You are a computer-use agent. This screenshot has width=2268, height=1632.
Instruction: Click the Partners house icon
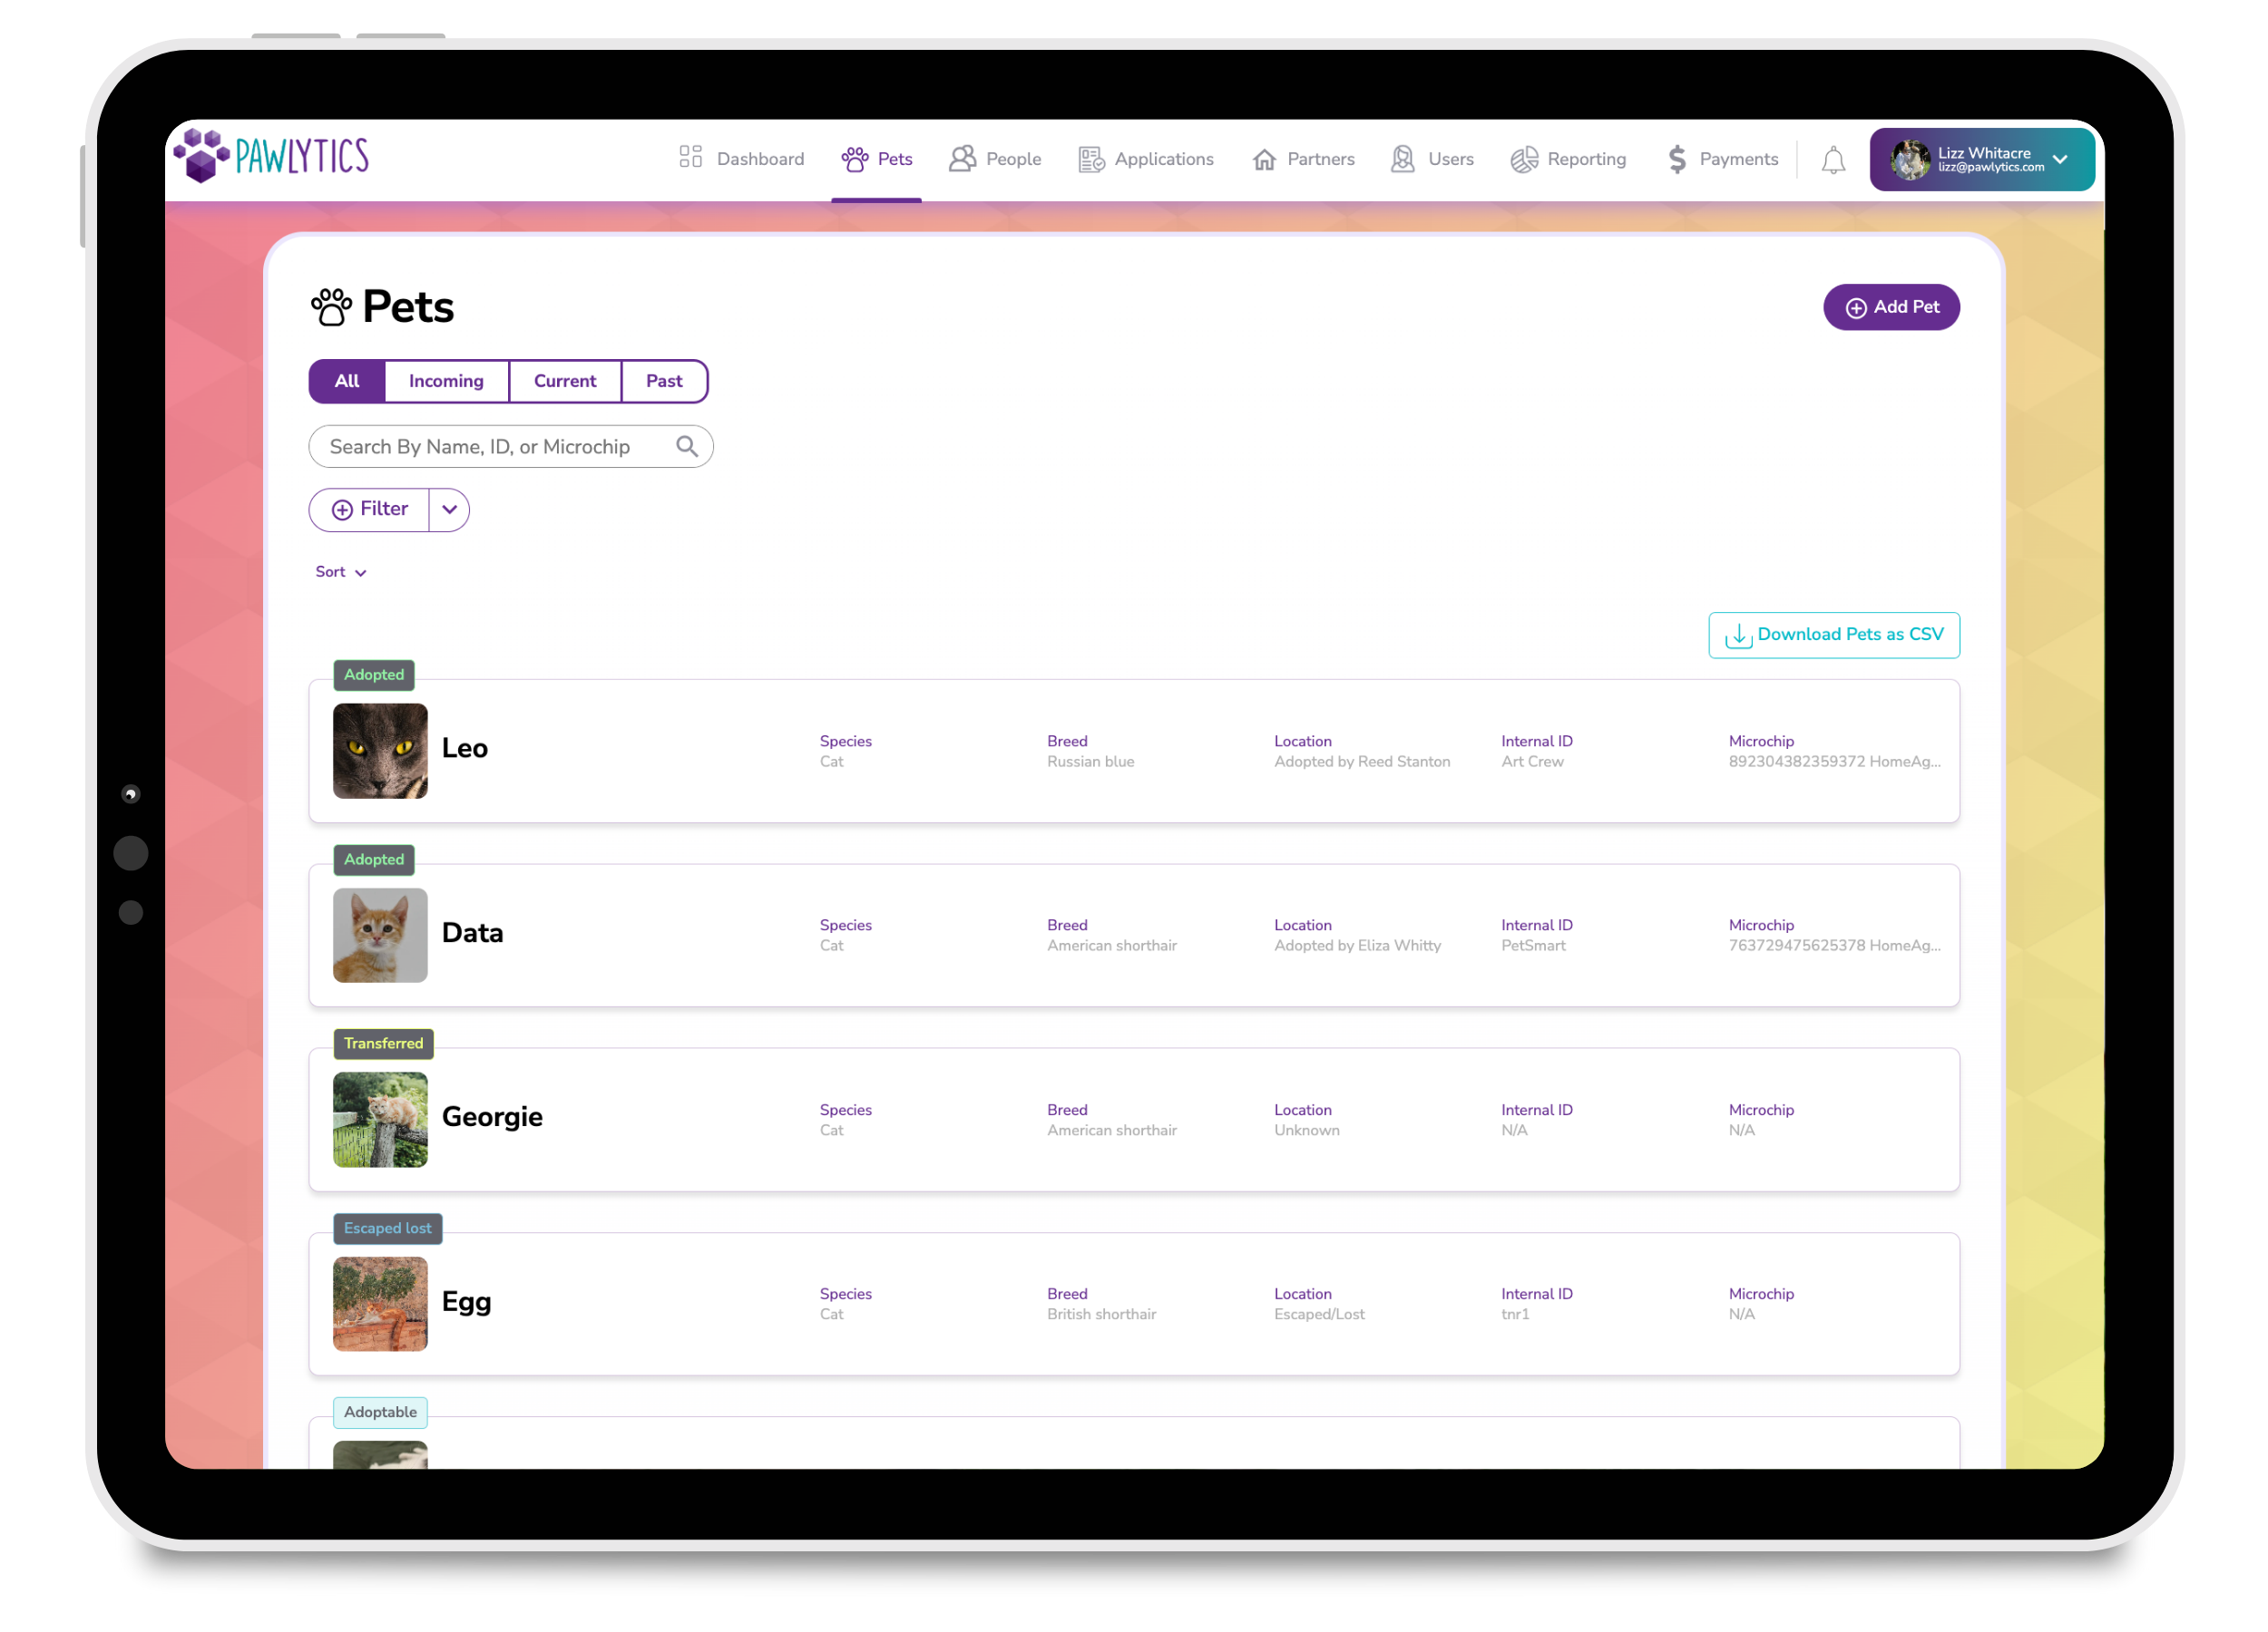pos(1264,159)
